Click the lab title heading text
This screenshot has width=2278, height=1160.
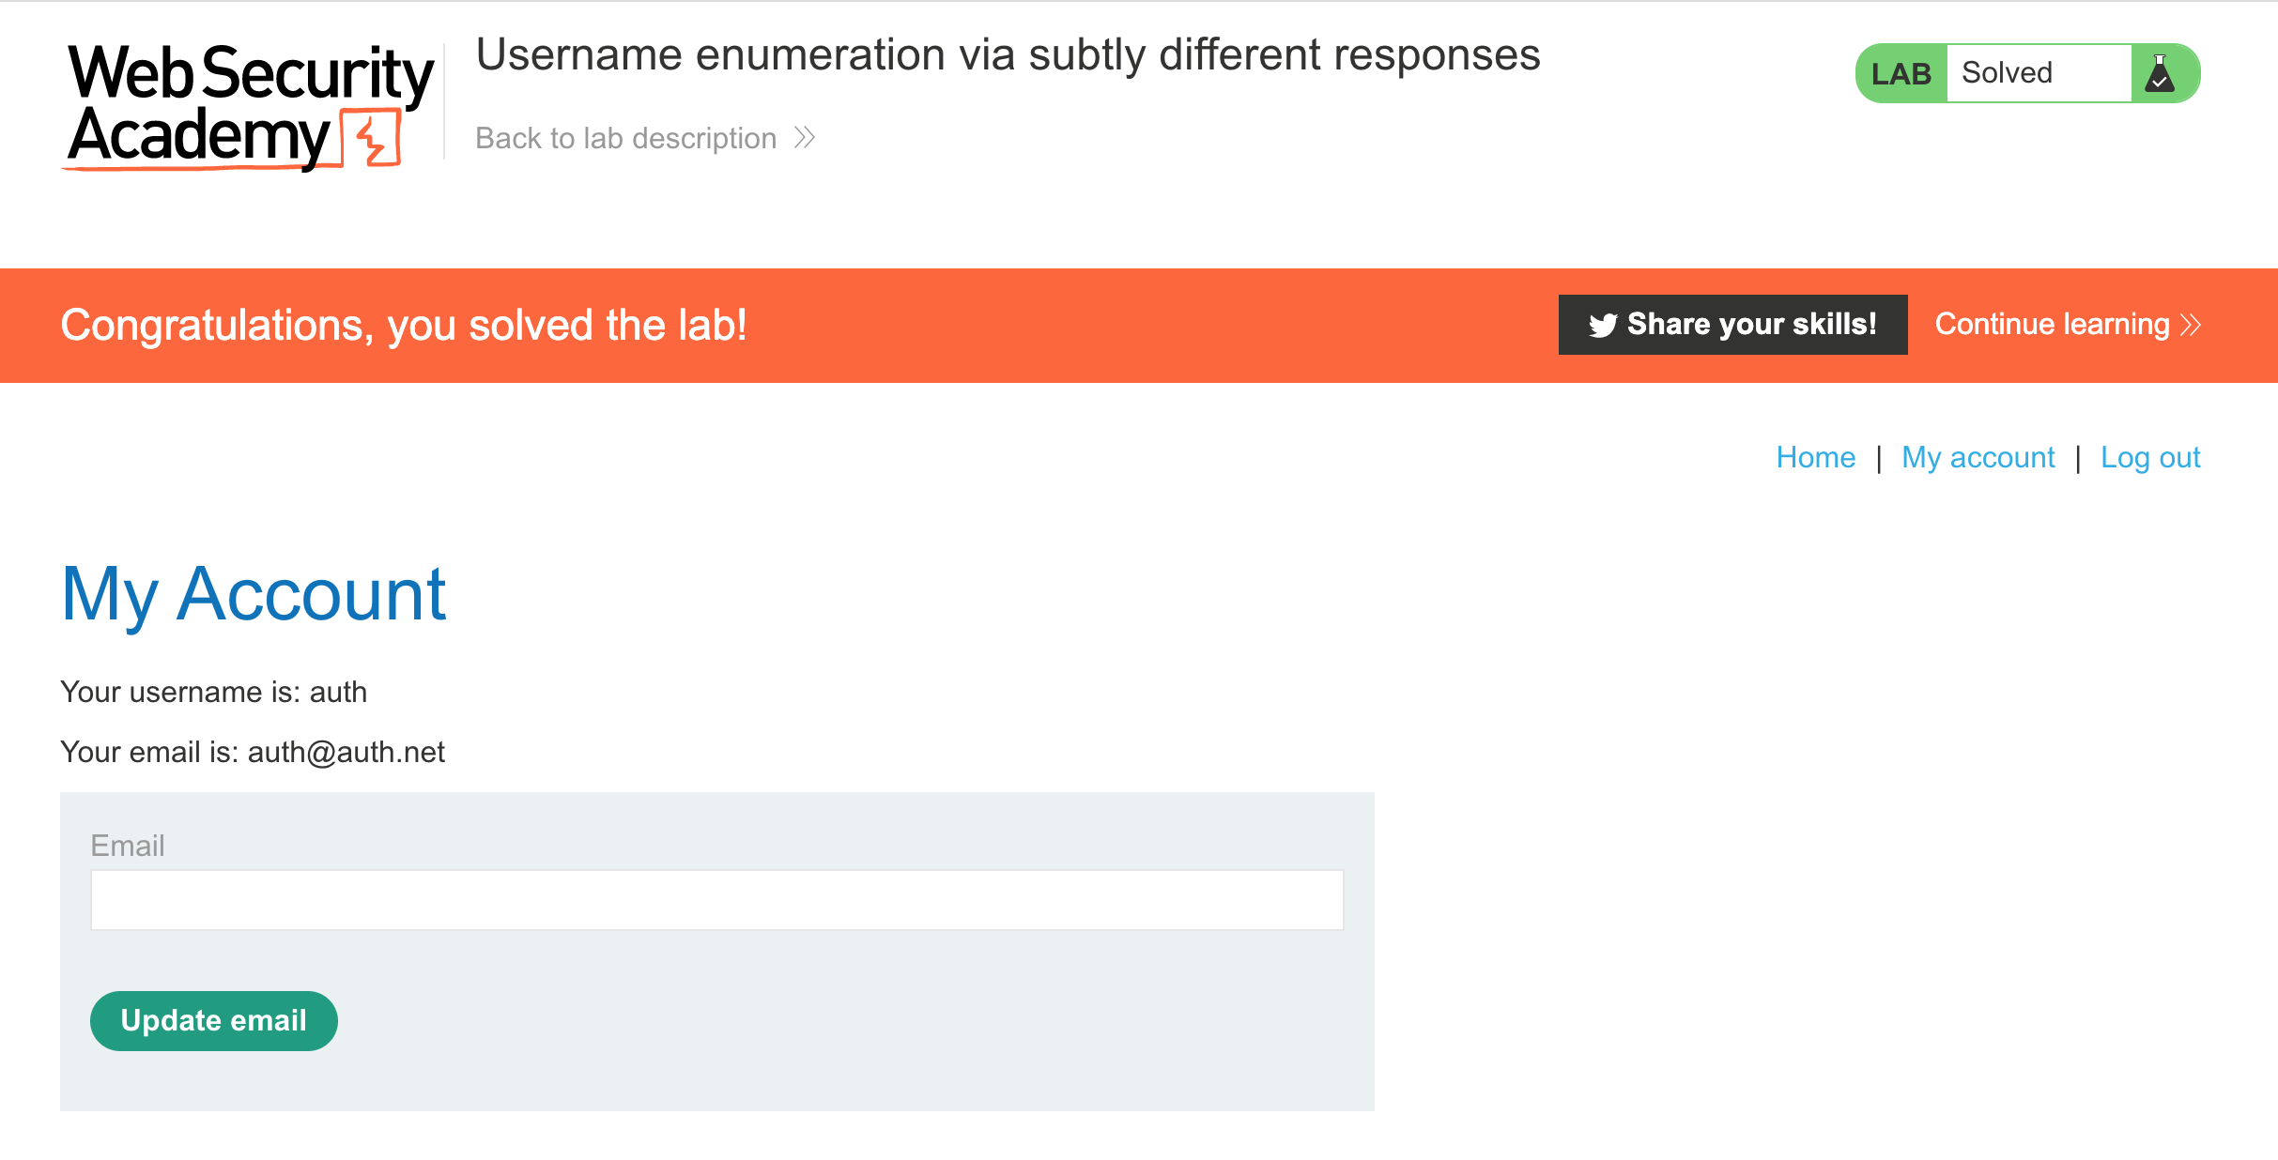(1008, 54)
